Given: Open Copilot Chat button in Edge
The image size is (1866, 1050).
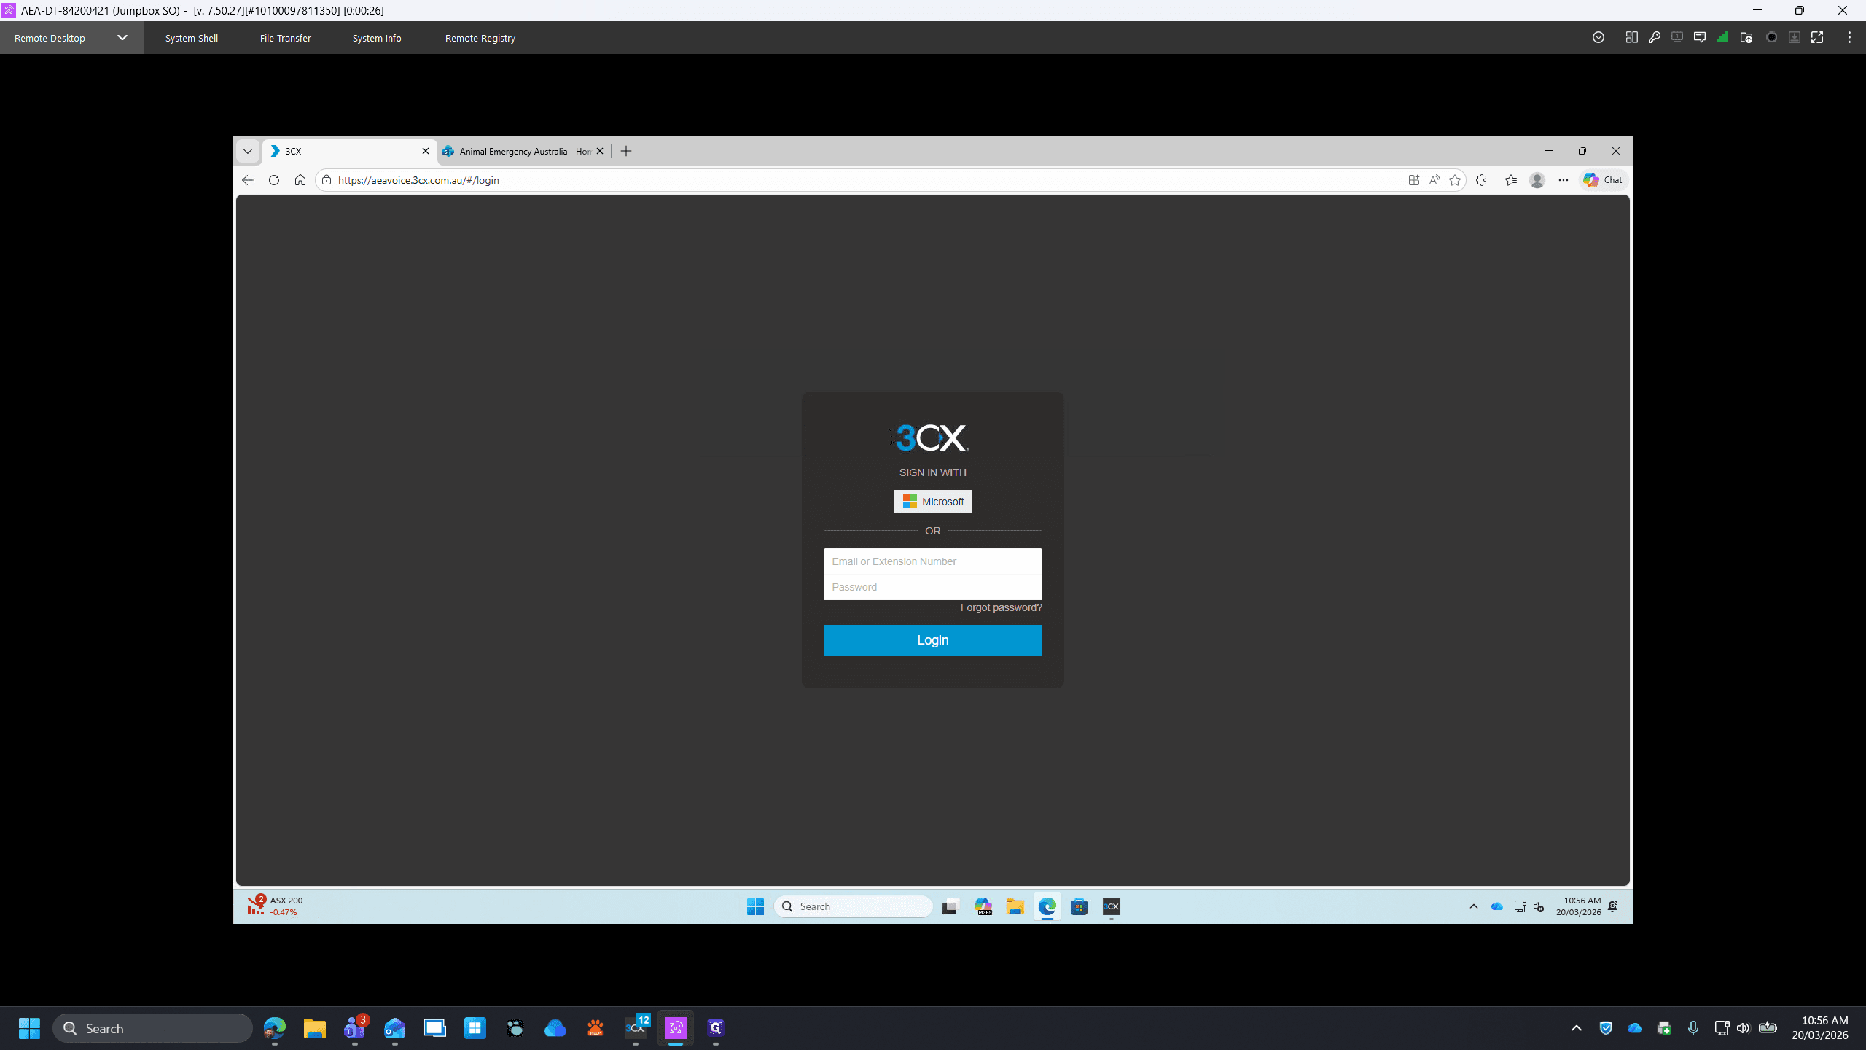Looking at the screenshot, I should pyautogui.click(x=1603, y=180).
